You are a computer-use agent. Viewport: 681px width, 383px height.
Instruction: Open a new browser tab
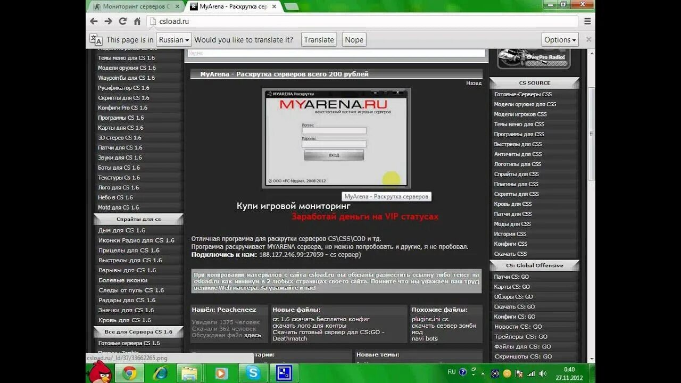pos(291,6)
